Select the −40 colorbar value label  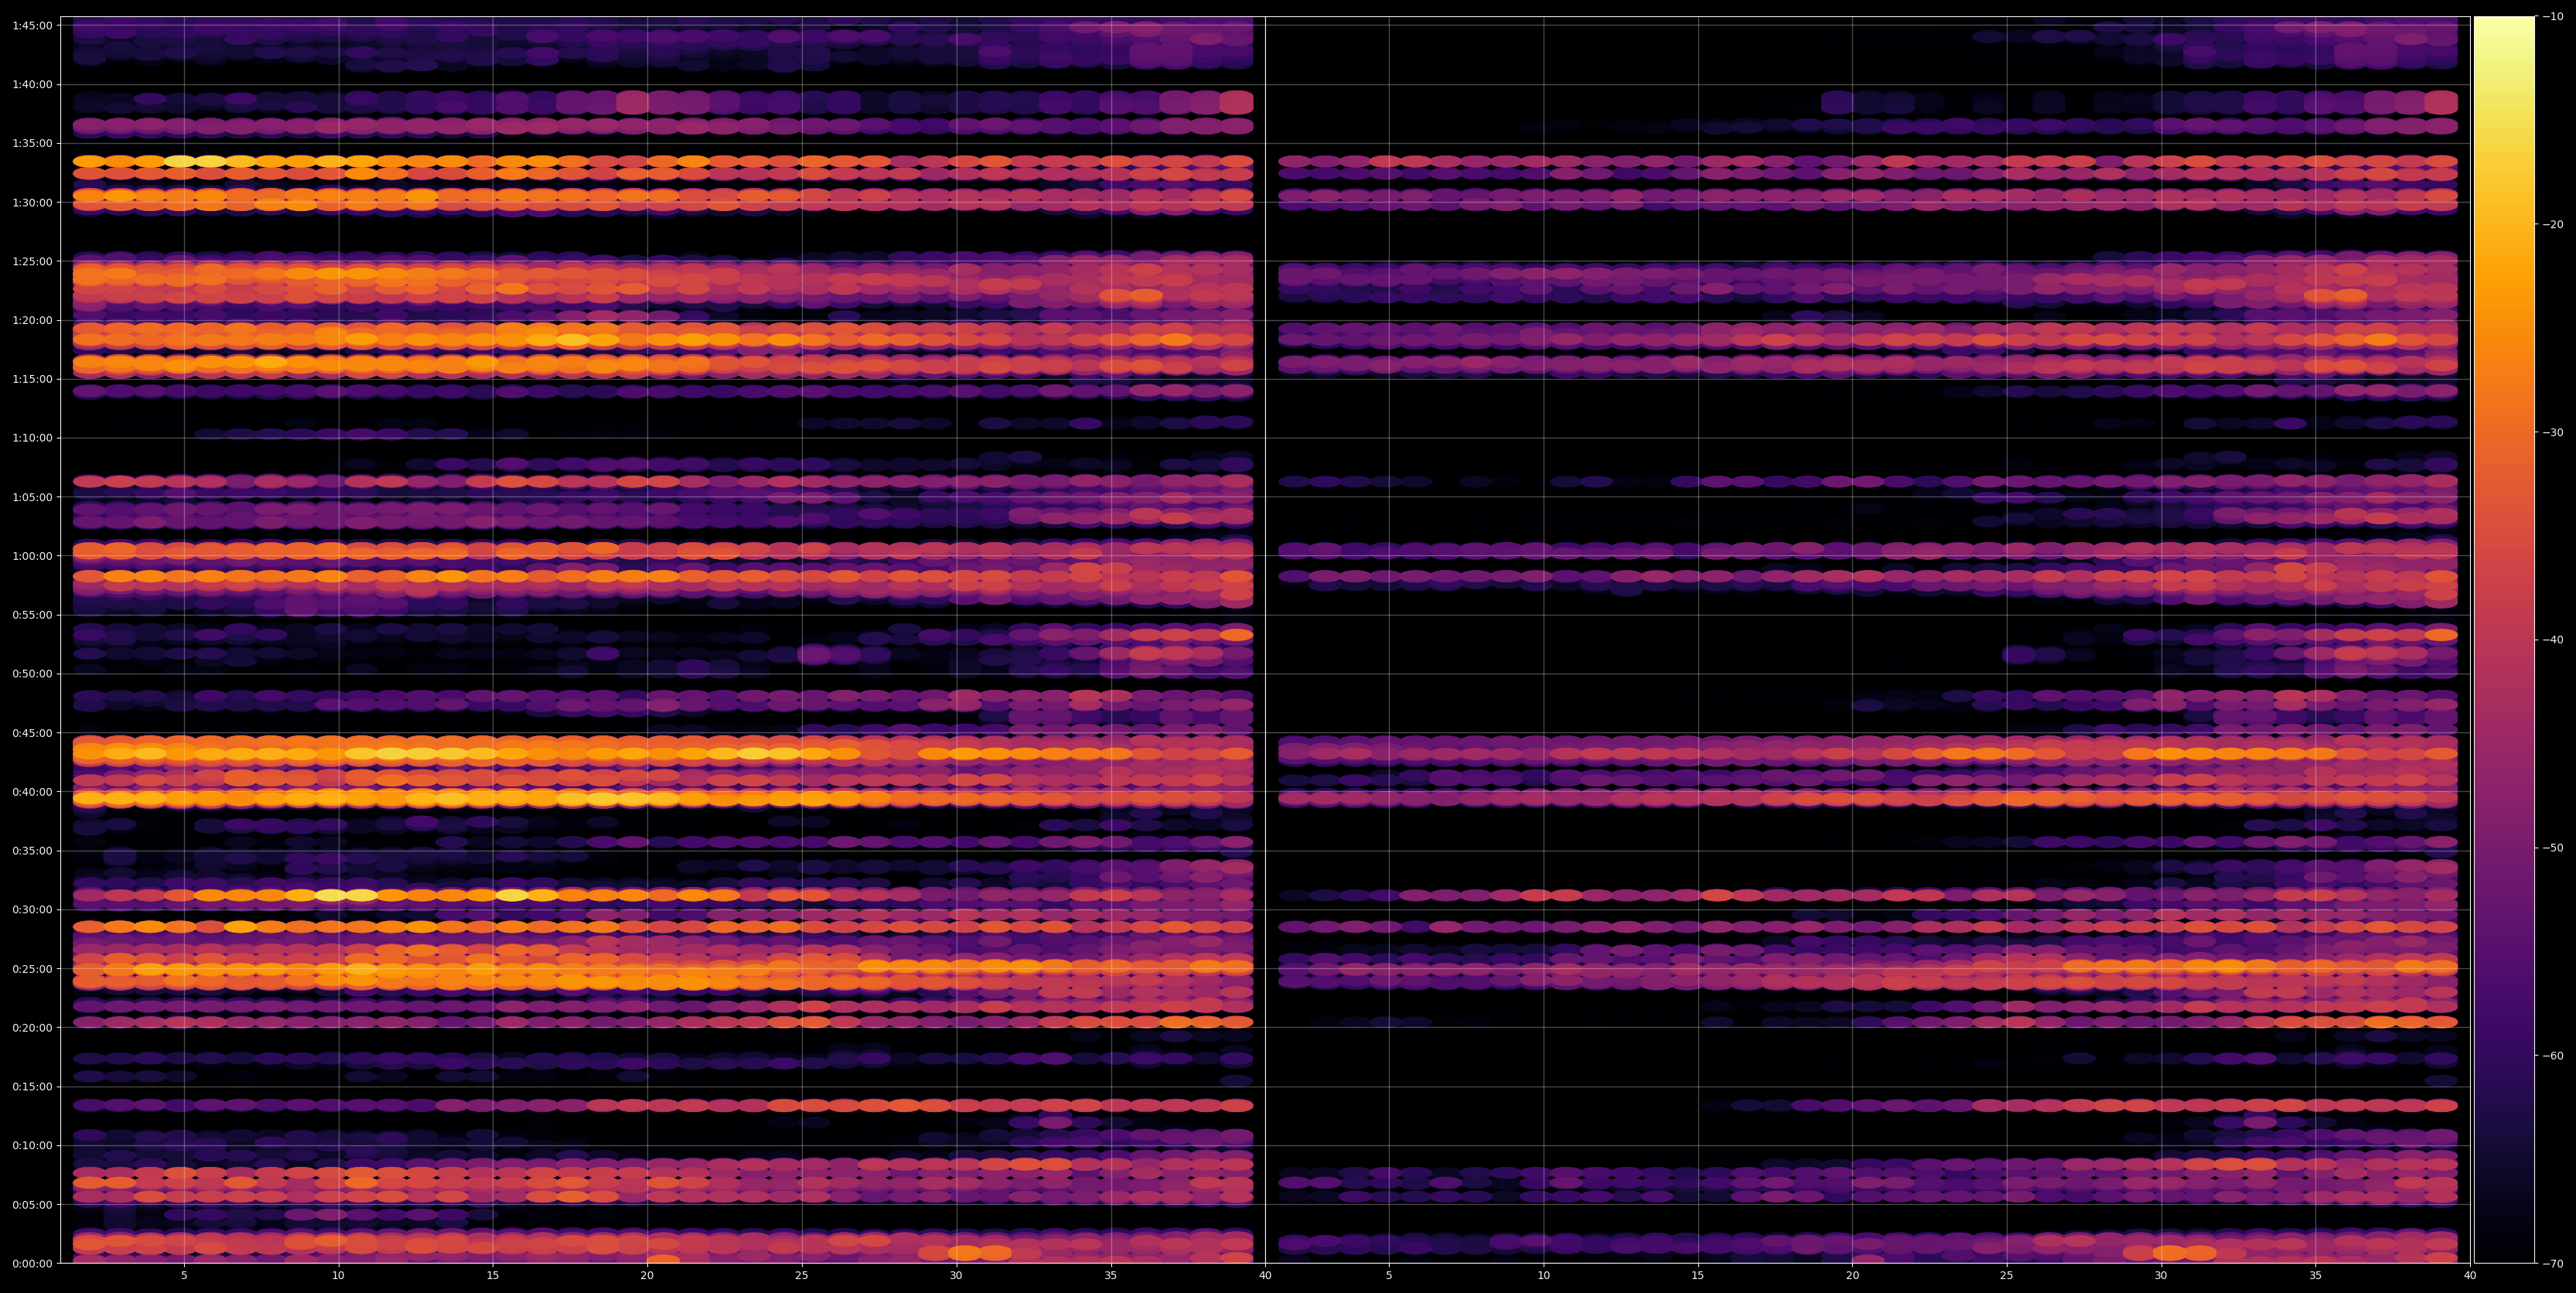click(x=2553, y=639)
